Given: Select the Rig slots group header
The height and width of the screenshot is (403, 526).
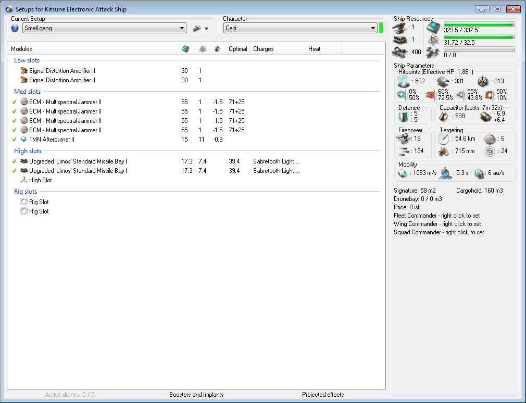Looking at the screenshot, I should (26, 192).
